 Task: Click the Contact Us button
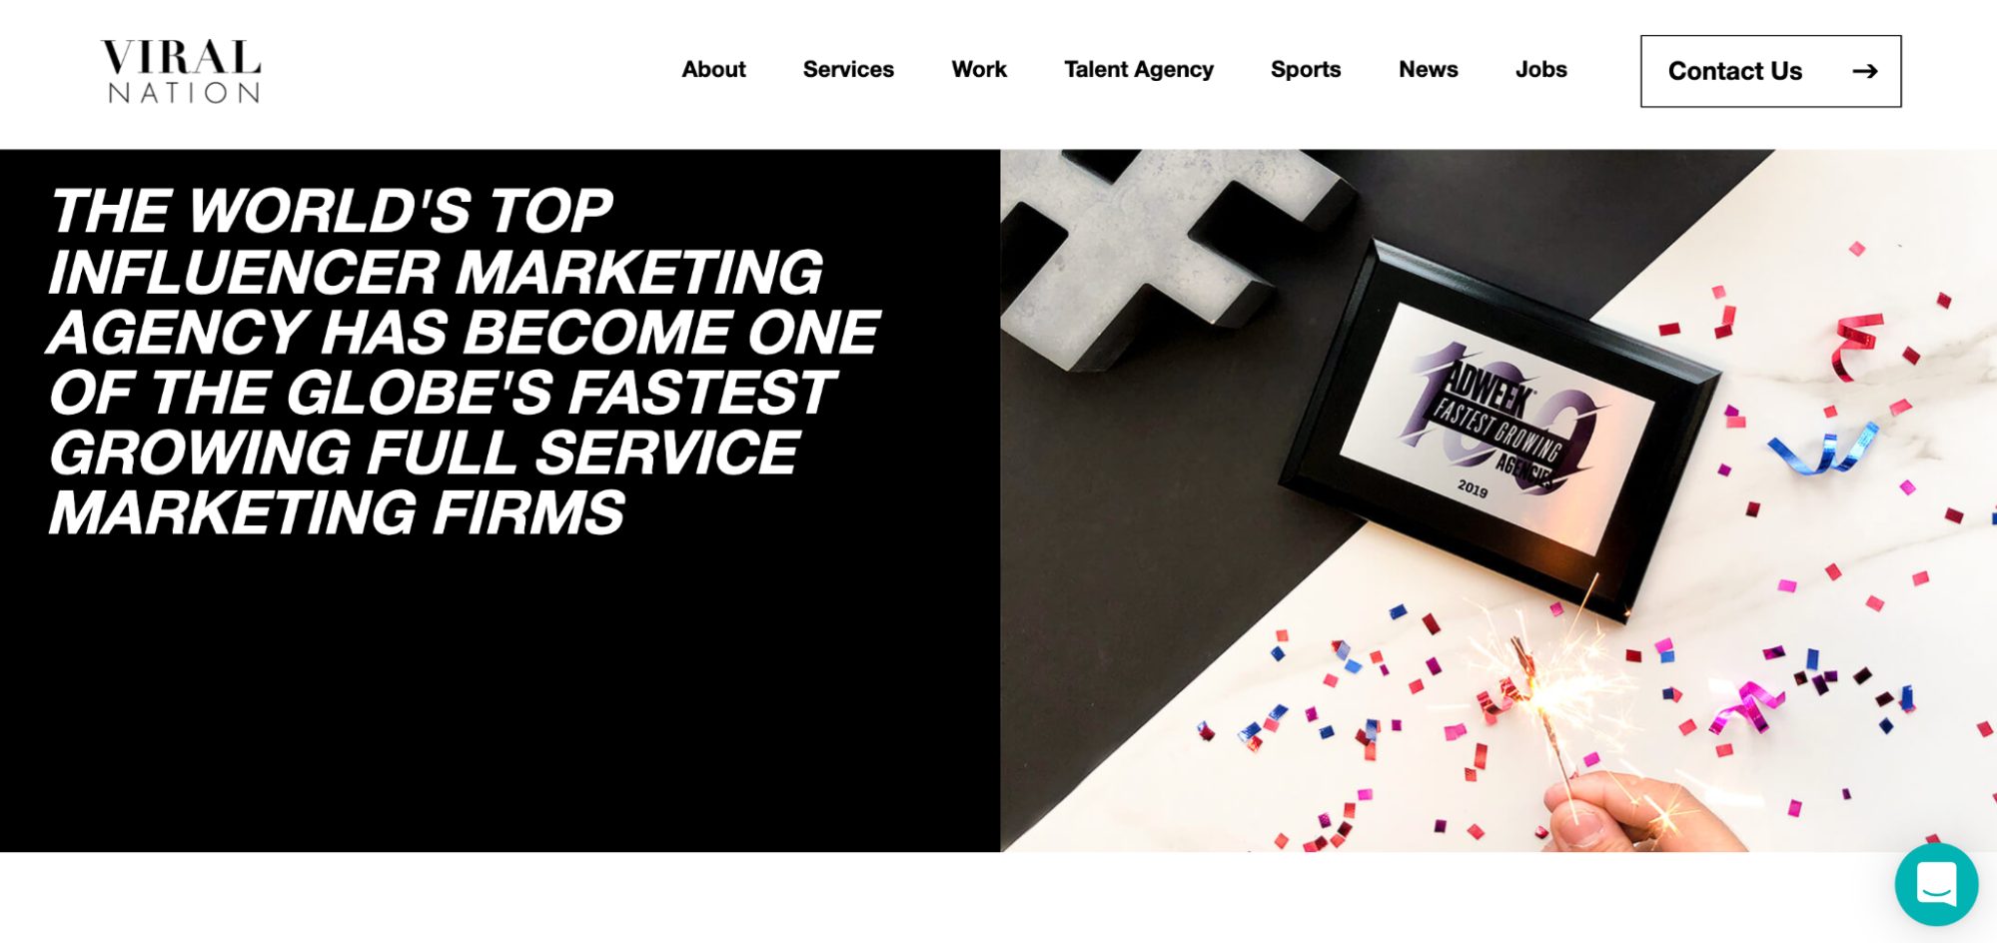[1770, 71]
